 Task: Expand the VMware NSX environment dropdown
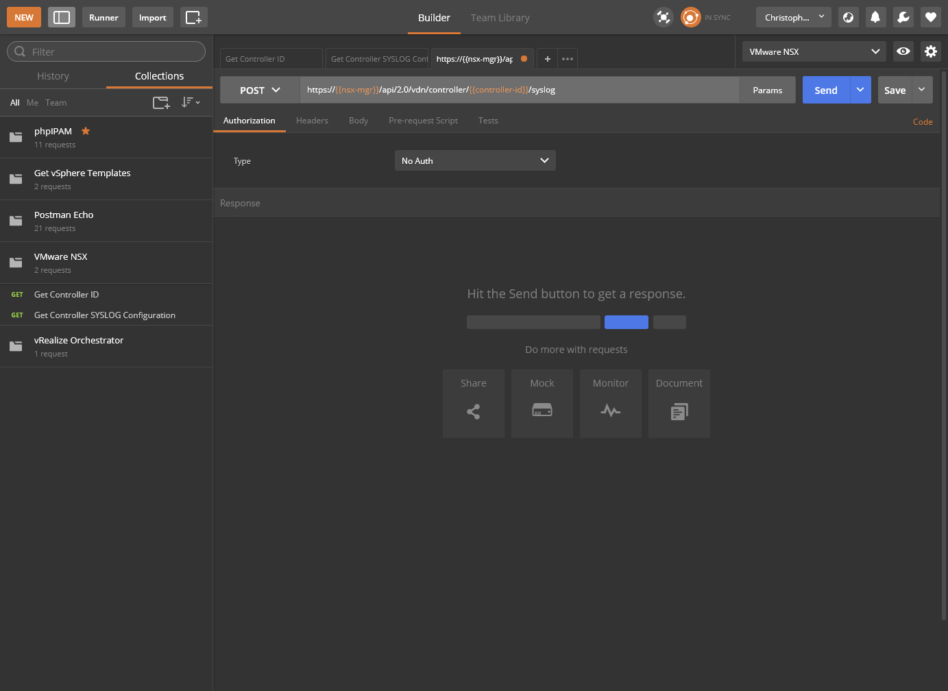point(814,51)
